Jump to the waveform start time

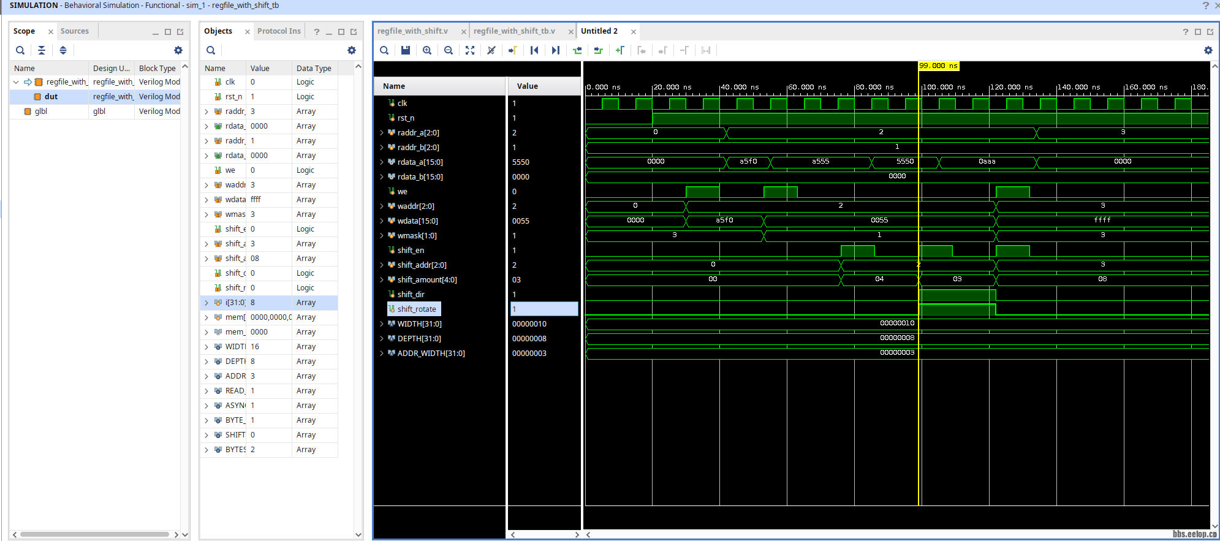point(534,50)
